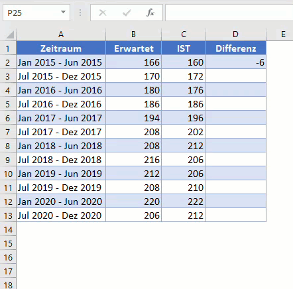Viewport: 293px width, 289px height.
Task: Select cell Jan 2017 - Jun 2017
Action: click(61, 118)
